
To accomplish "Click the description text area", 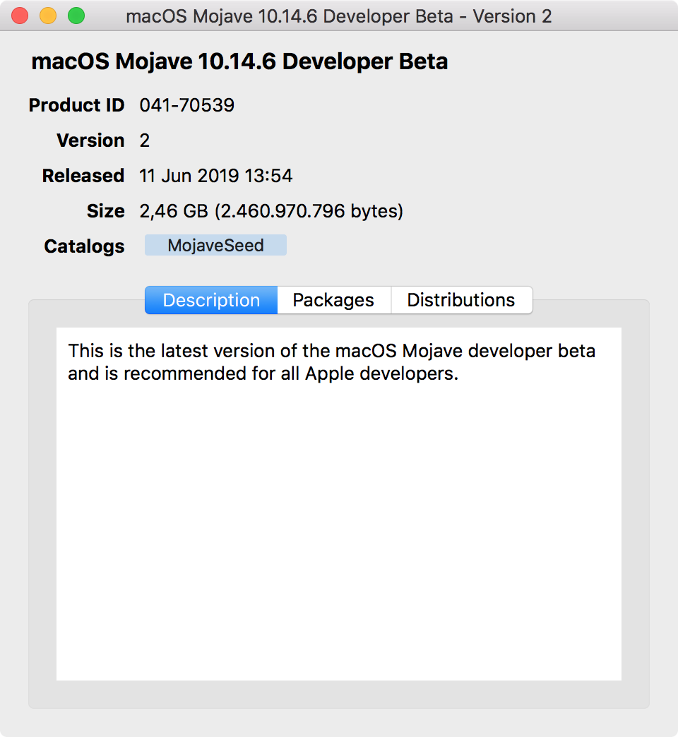I will pyautogui.click(x=339, y=504).
